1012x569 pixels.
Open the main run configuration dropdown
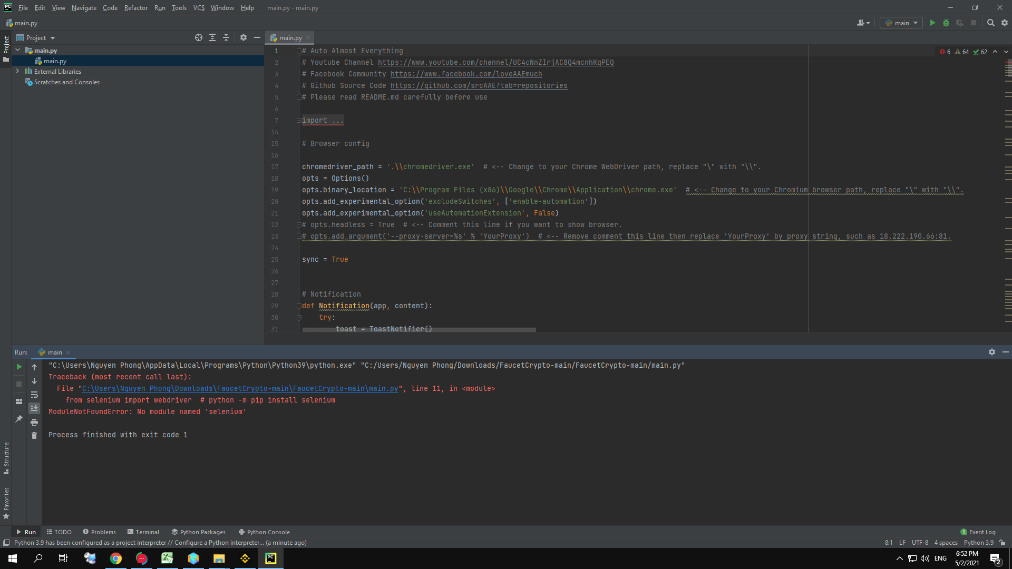[x=901, y=23]
